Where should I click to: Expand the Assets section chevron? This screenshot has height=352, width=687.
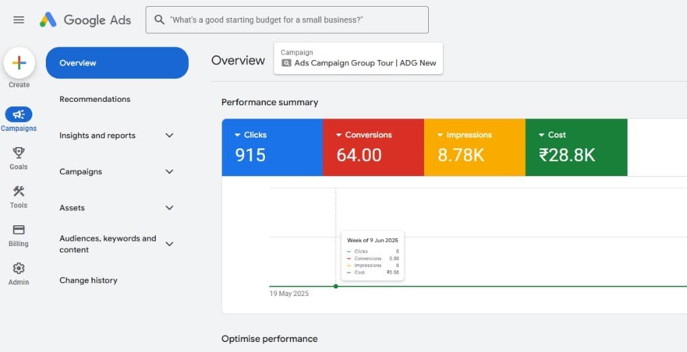(170, 208)
